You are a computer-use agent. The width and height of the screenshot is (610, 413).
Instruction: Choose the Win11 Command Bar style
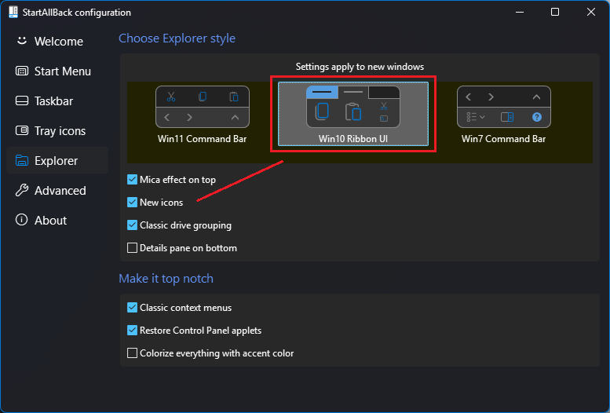pyautogui.click(x=203, y=115)
